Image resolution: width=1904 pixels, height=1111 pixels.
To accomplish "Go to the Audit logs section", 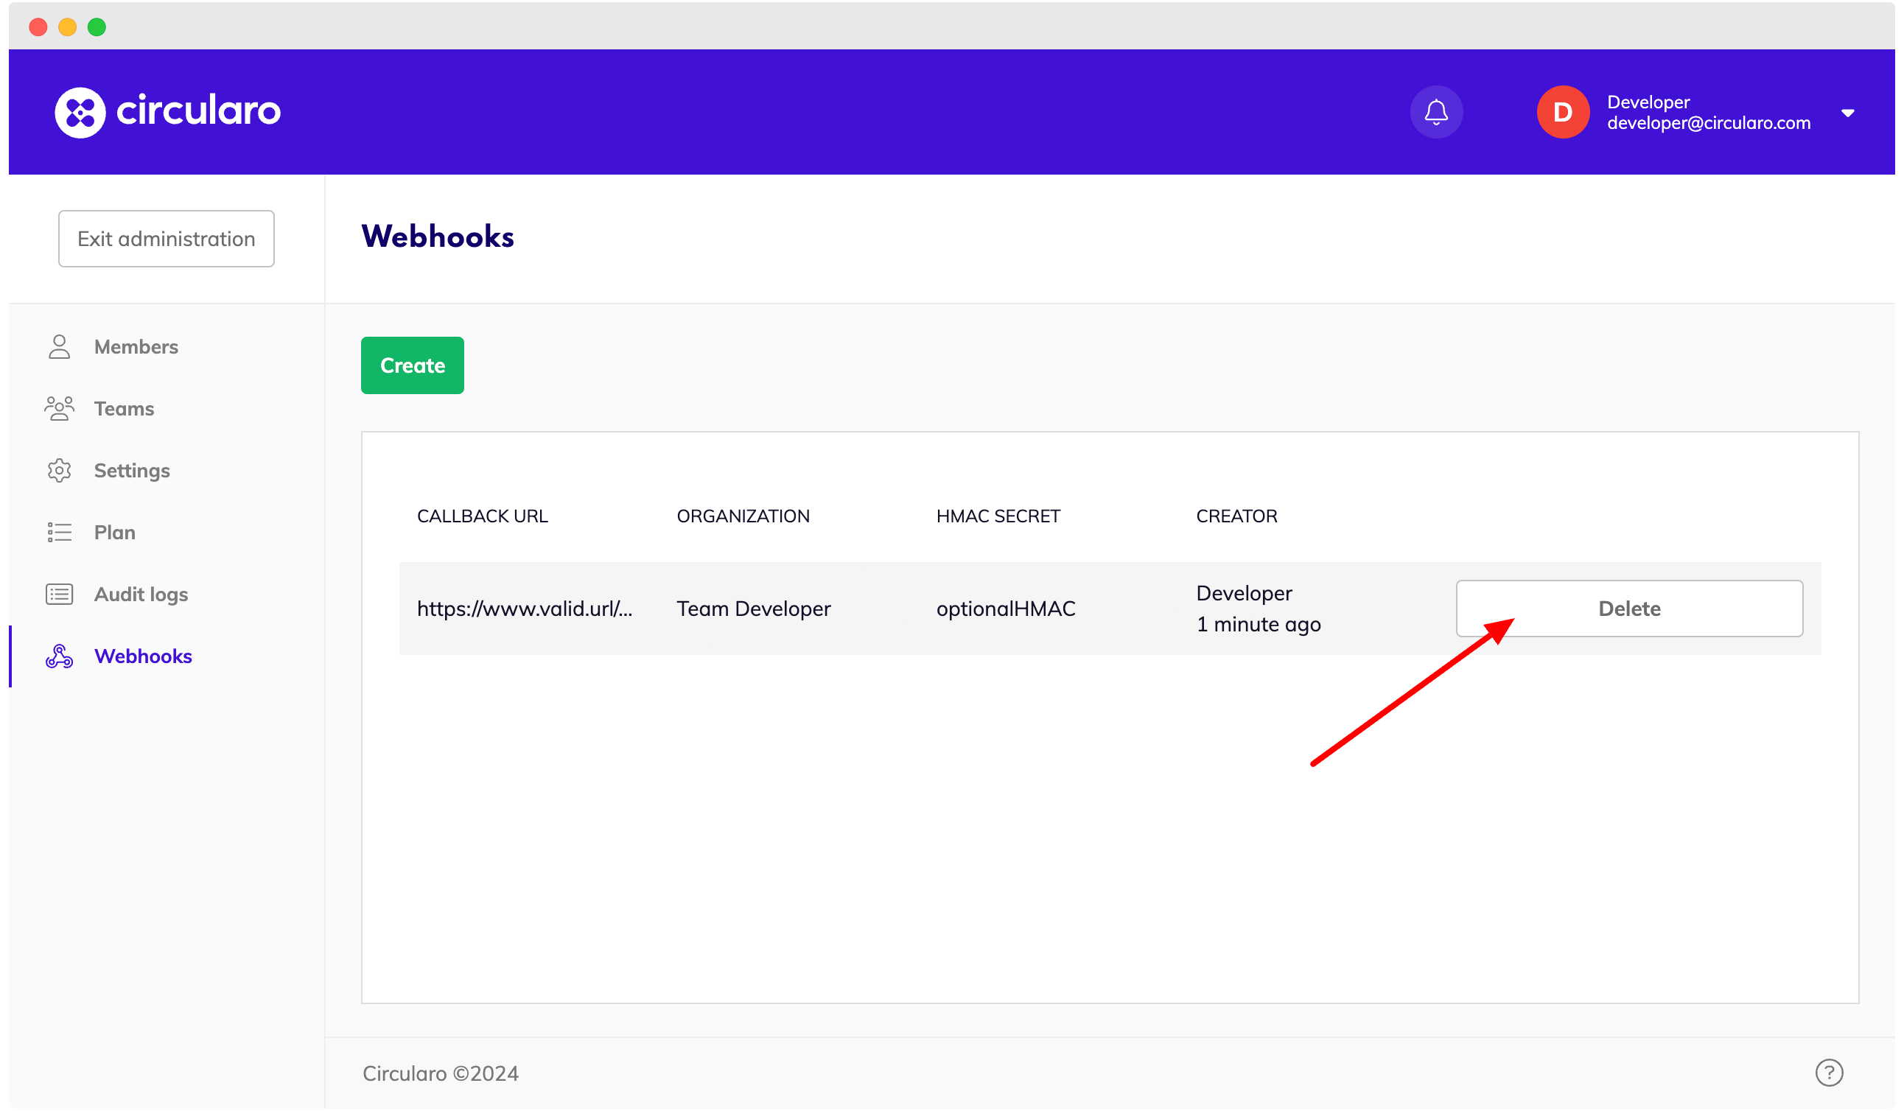I will click(141, 595).
